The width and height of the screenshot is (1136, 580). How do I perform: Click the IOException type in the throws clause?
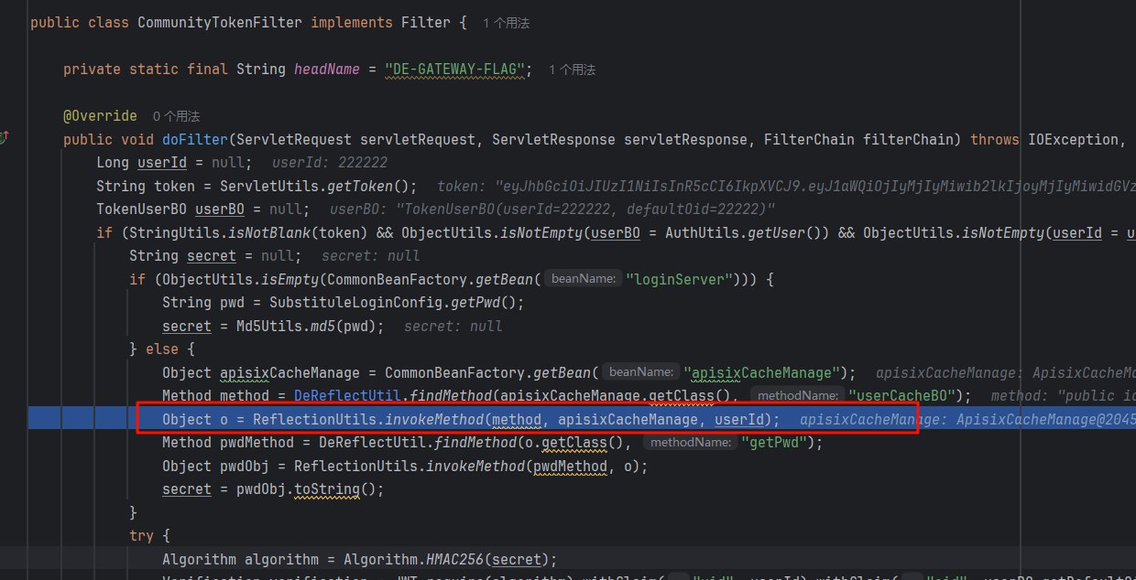[x=1073, y=140]
